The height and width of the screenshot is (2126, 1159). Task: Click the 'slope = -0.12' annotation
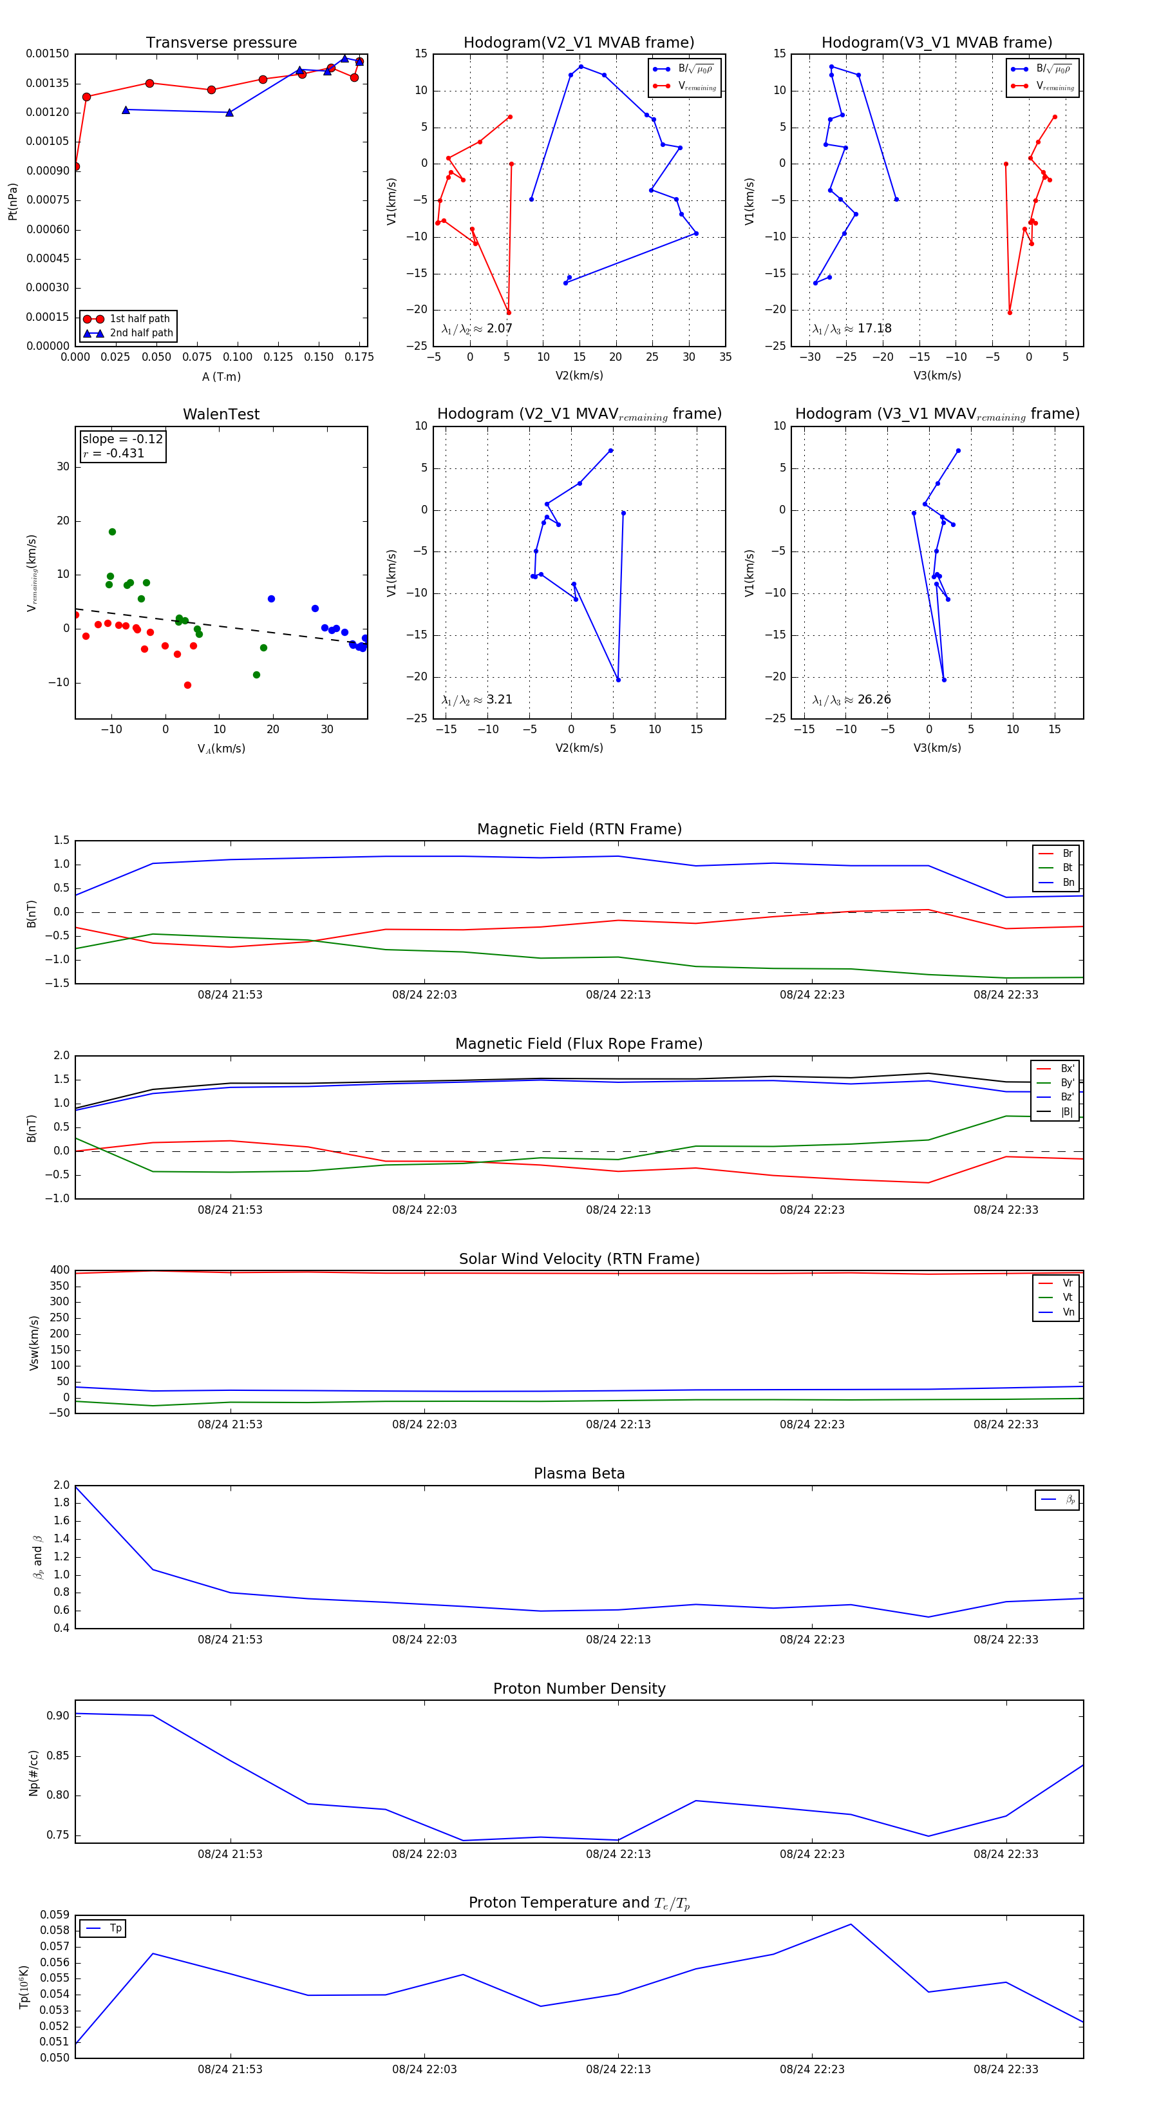tap(123, 439)
